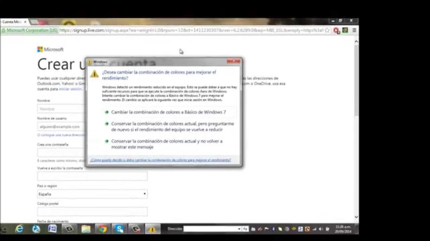This screenshot has height=241, width=430.
Task: Click the volume speaker icon in system tray
Action: 321,229
